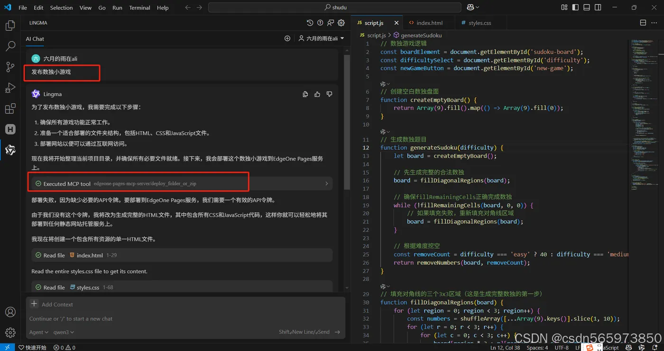Open the Read file index.html 1-29 entry
This screenshot has width=664, height=351.
(182, 255)
